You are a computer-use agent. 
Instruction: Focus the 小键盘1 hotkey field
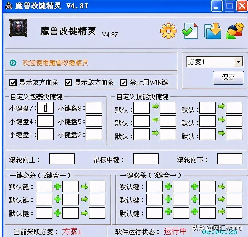click(x=45, y=134)
